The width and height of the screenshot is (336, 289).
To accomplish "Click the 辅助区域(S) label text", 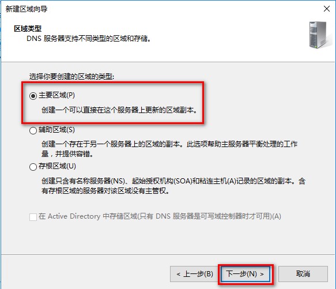I will pyautogui.click(x=57, y=130).
